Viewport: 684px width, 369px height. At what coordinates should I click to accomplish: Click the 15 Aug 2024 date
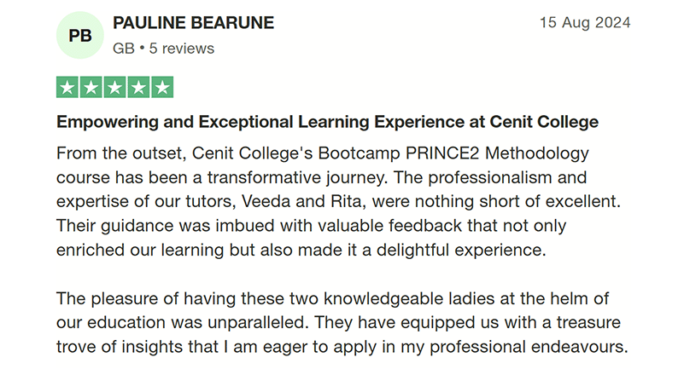pyautogui.click(x=585, y=22)
